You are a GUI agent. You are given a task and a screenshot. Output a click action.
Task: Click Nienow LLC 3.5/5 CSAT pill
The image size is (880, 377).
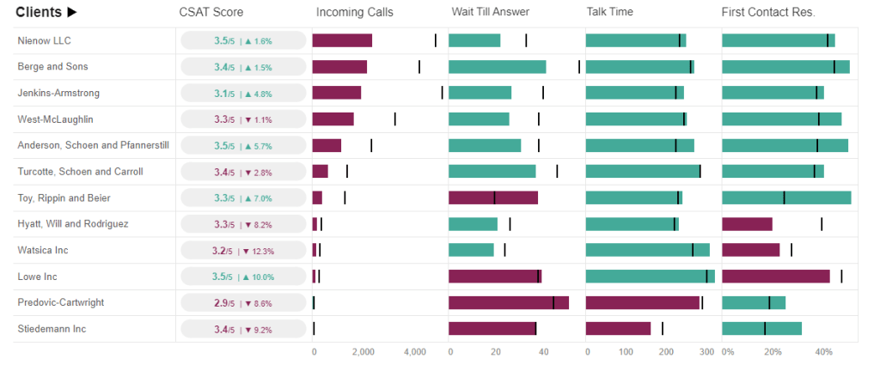pyautogui.click(x=243, y=40)
